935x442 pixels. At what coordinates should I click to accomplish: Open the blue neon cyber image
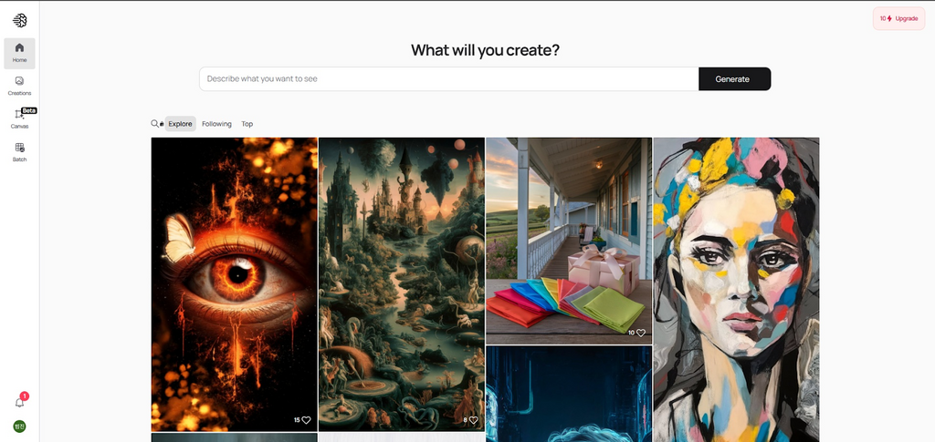coord(568,394)
